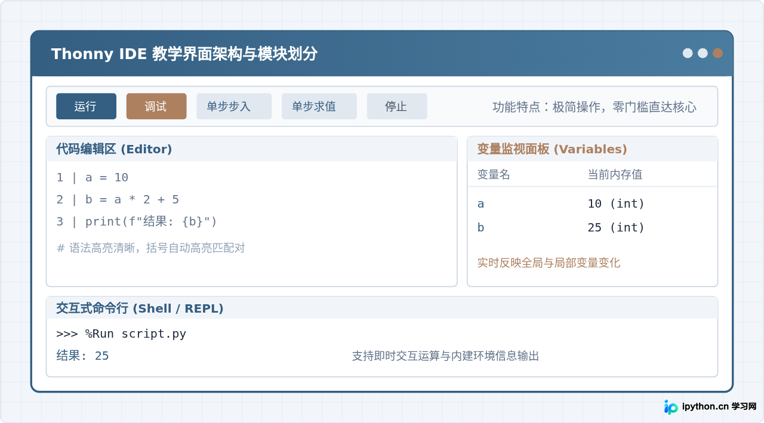Viewport: 764px width, 423px height.
Task: Click the ipython.cn logo icon
Action: (x=671, y=407)
